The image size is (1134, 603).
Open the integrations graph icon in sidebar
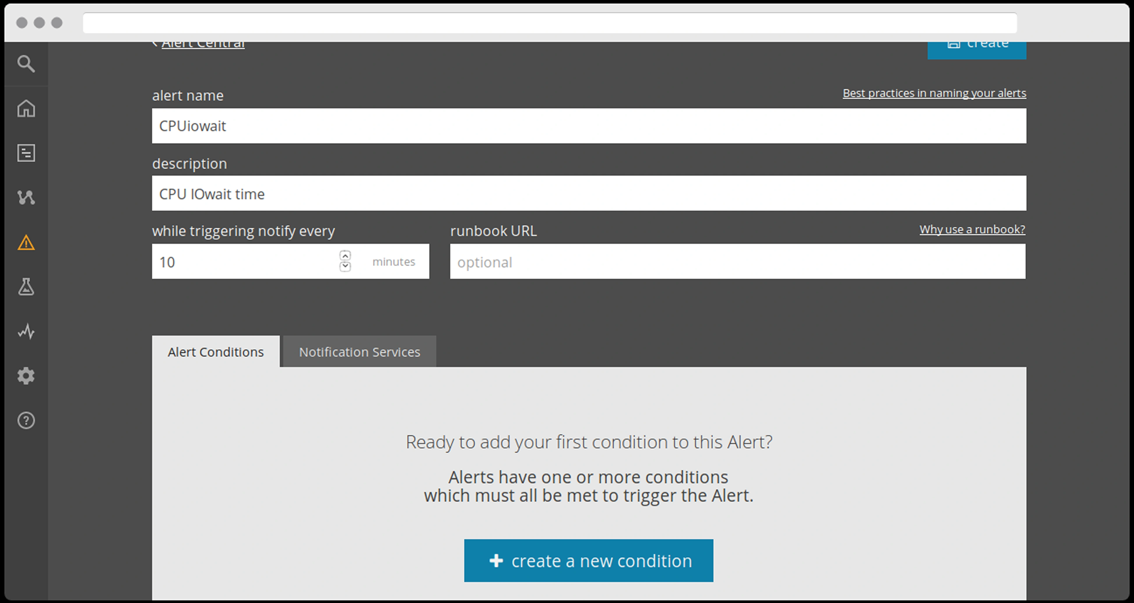click(x=26, y=197)
